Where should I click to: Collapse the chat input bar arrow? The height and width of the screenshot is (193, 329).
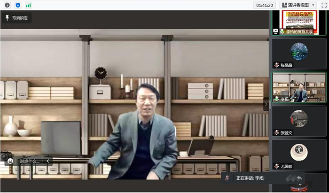(47, 161)
